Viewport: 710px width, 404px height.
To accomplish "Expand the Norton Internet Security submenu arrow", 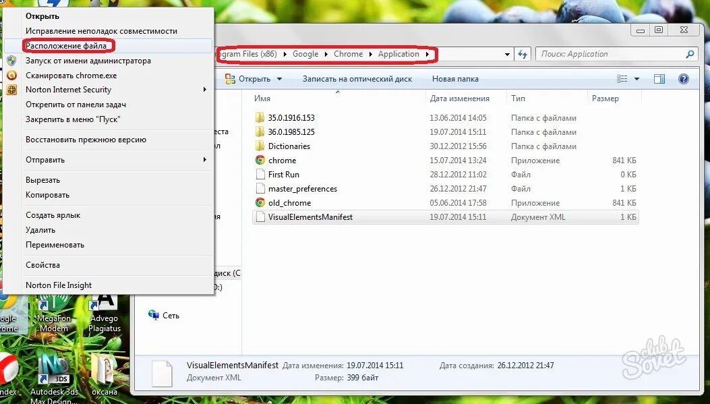I will point(205,90).
